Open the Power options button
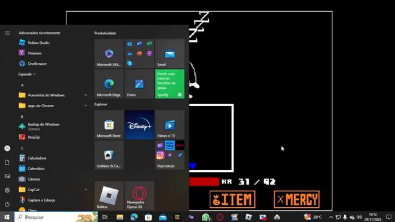This screenshot has width=395, height=222. coord(7,204)
